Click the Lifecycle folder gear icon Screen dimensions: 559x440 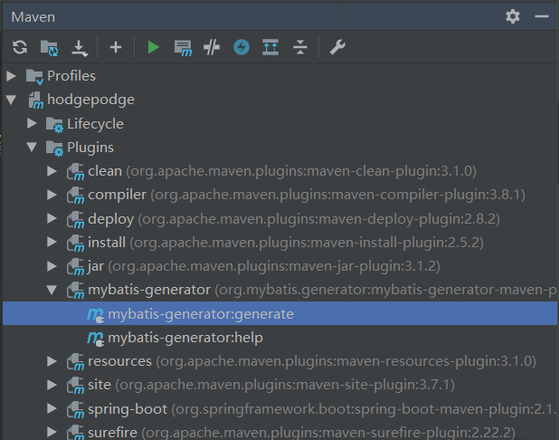coord(54,125)
